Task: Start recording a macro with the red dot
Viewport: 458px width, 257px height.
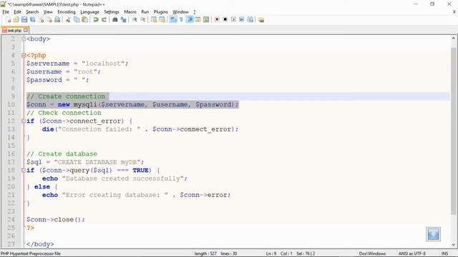Action: click(x=217, y=20)
